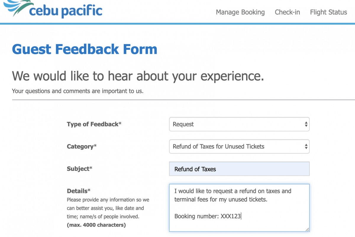Open the Flight Status link

(x=328, y=12)
